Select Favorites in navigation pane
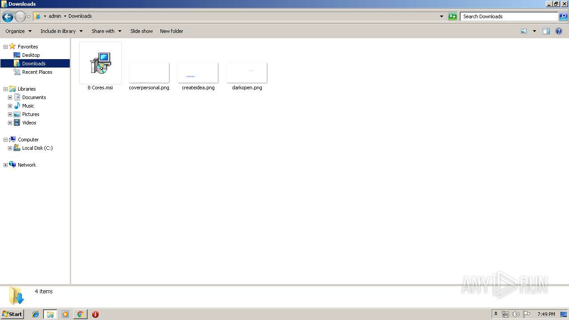Image resolution: width=569 pixels, height=320 pixels. point(28,47)
